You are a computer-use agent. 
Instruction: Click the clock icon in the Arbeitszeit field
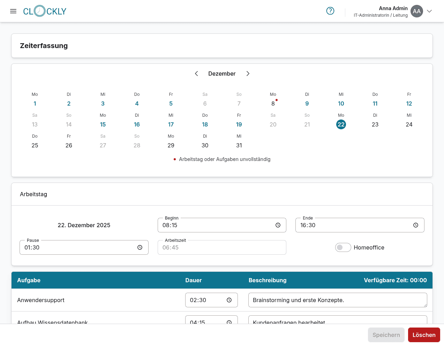tap(278, 247)
